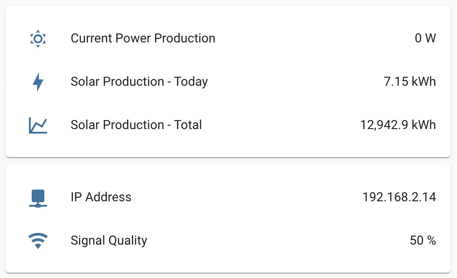The image size is (457, 278).
Task: Open the IP Address entity
Action: [101, 197]
